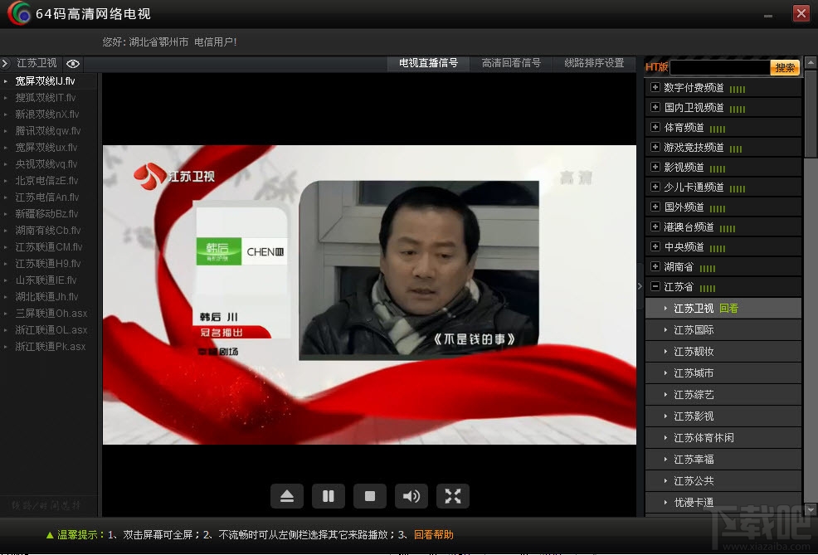Stop the video playback
The image size is (818, 555).
(x=370, y=495)
